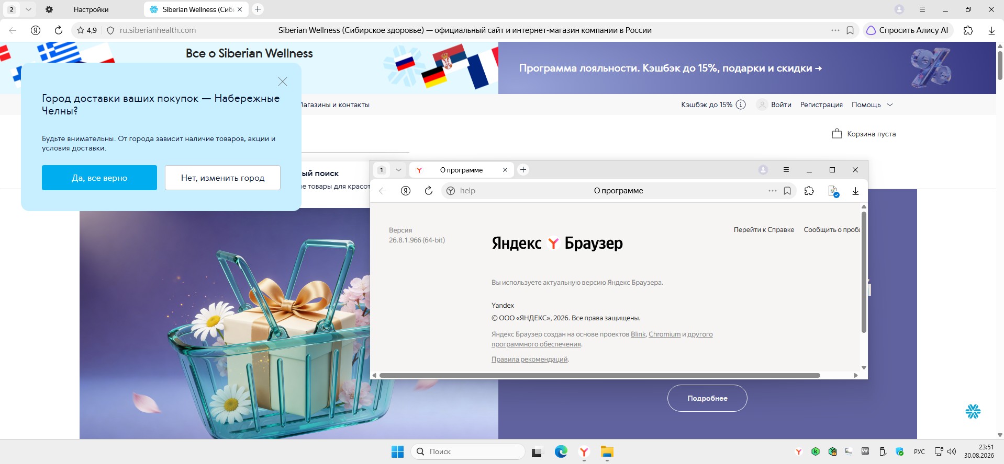The image size is (1004, 464).
Task: Click the Подробнее button
Action: pos(707,398)
